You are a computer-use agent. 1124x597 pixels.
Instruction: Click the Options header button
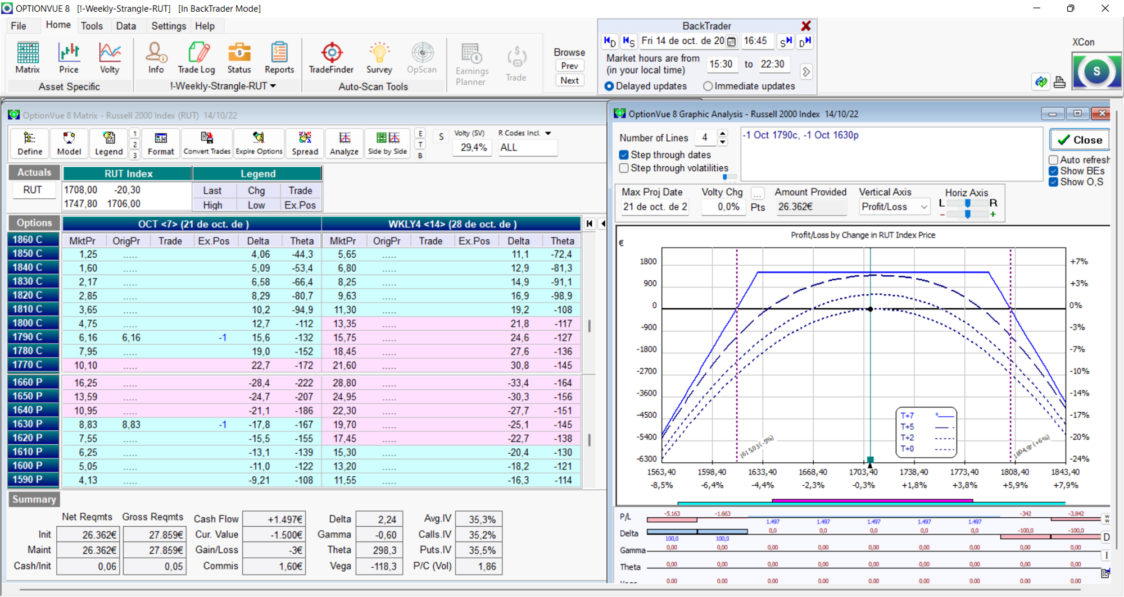[34, 223]
